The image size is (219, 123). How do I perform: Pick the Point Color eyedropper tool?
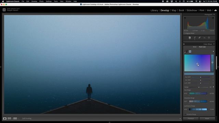point(185,52)
